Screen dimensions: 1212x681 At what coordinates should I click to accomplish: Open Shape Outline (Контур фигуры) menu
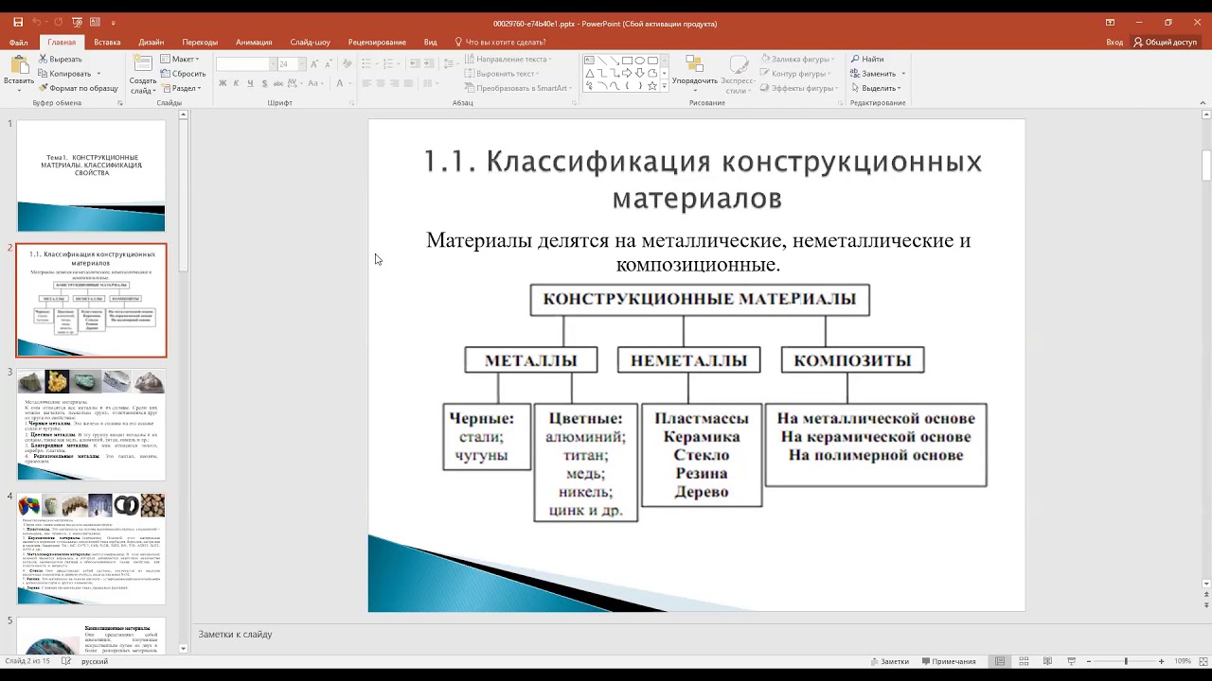[795, 73]
